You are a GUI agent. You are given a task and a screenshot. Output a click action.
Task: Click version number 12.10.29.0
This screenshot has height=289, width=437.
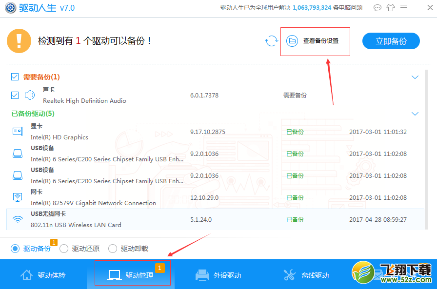[204, 197]
